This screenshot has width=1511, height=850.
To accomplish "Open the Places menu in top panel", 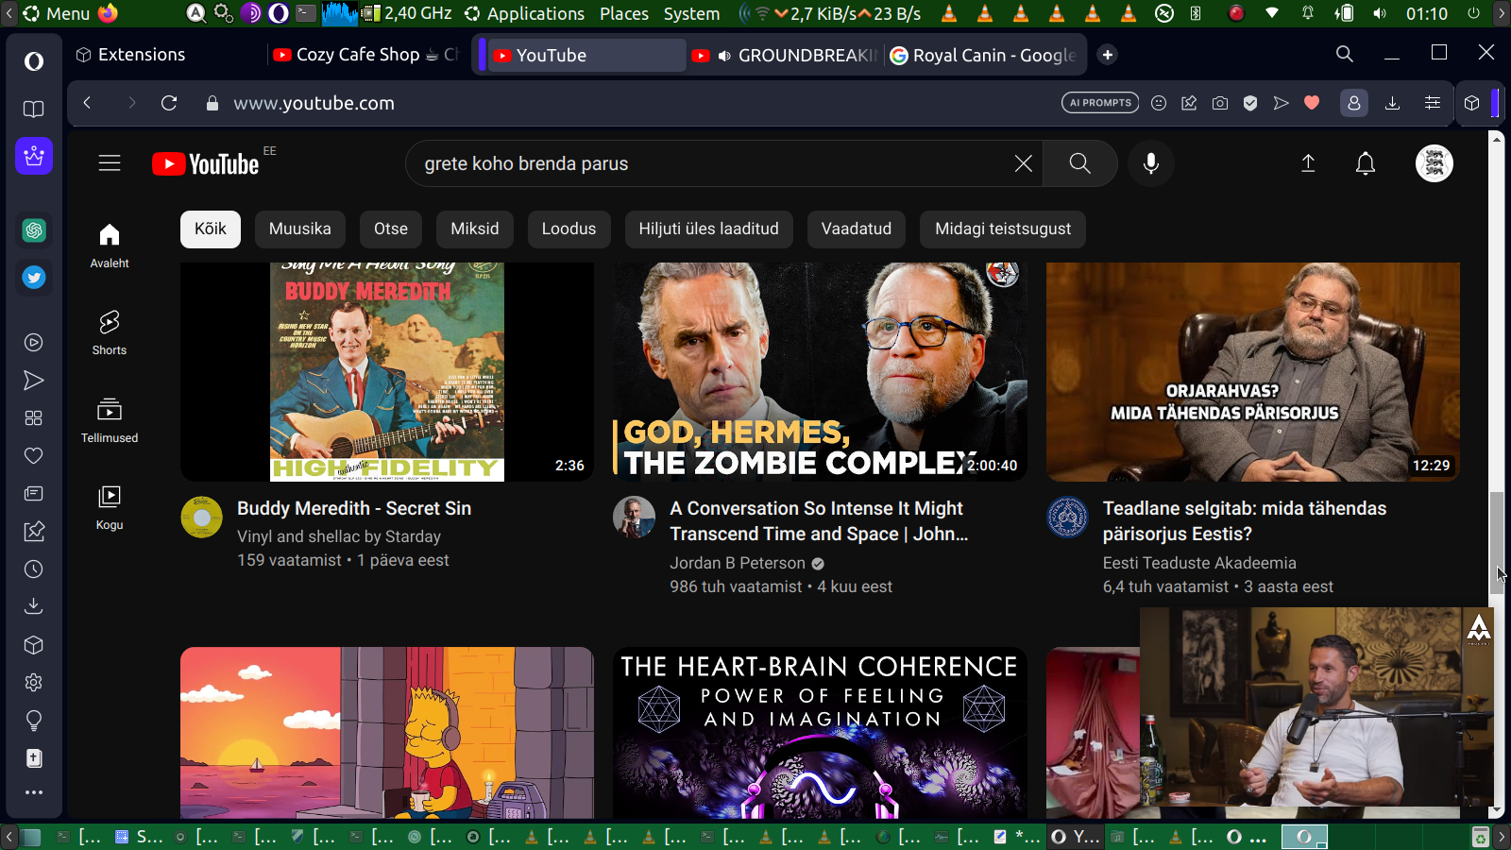I will coord(623,13).
